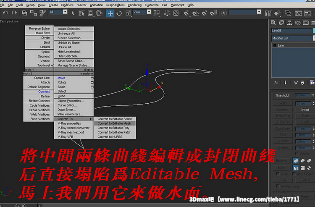Select the Mirror Both icon
The width and height of the screenshot is (315, 207).
pos(310,168)
